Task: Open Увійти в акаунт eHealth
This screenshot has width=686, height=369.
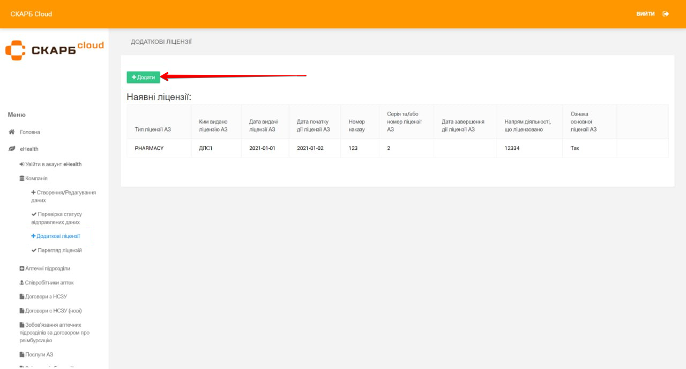Action: pos(51,164)
